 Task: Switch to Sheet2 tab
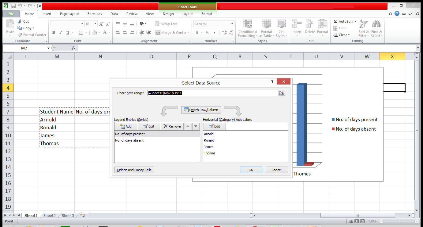(50, 215)
